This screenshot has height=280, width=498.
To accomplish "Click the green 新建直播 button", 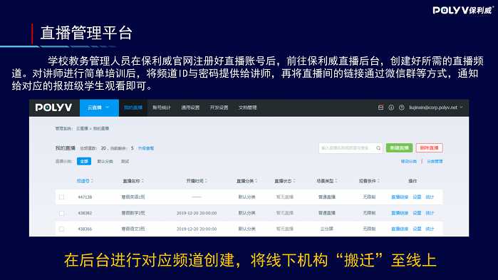I will [399, 148].
